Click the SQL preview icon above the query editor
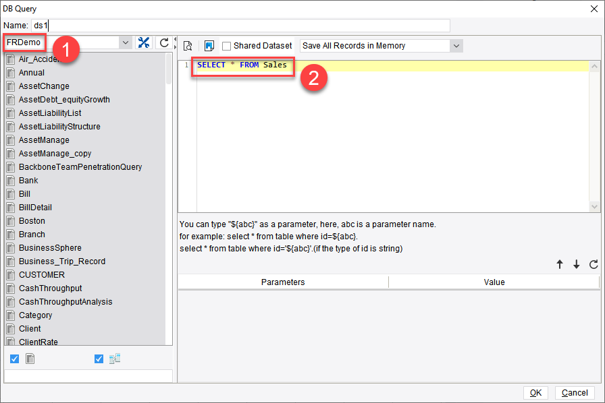The image size is (605, 403). [x=188, y=44]
